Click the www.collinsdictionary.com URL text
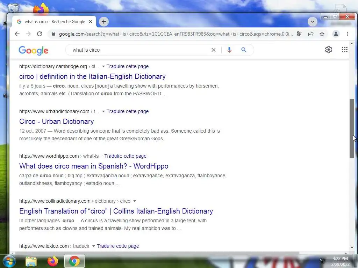 tap(55, 201)
